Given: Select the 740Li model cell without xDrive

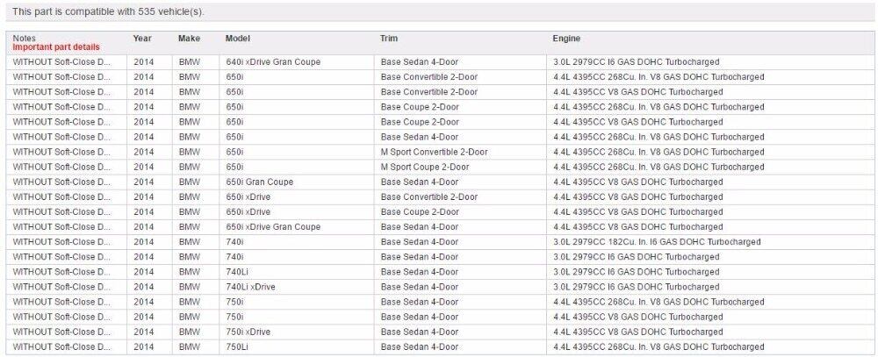Looking at the screenshot, I should pos(237,272).
